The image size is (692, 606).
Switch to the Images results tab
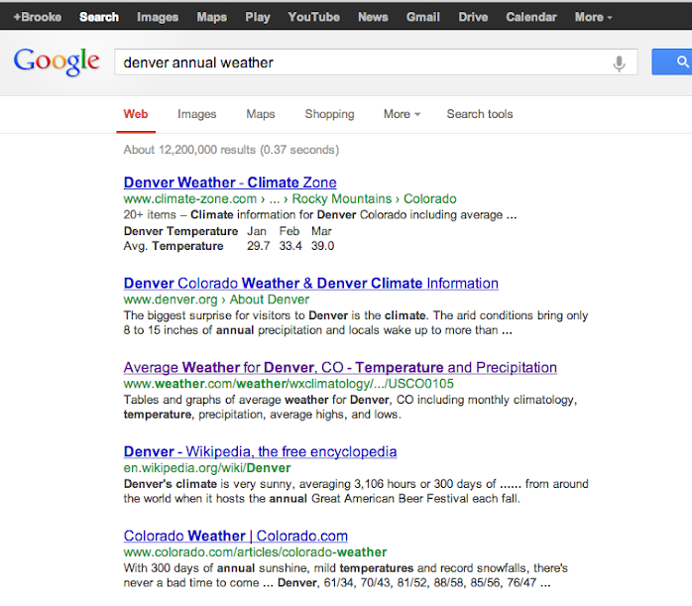point(197,114)
